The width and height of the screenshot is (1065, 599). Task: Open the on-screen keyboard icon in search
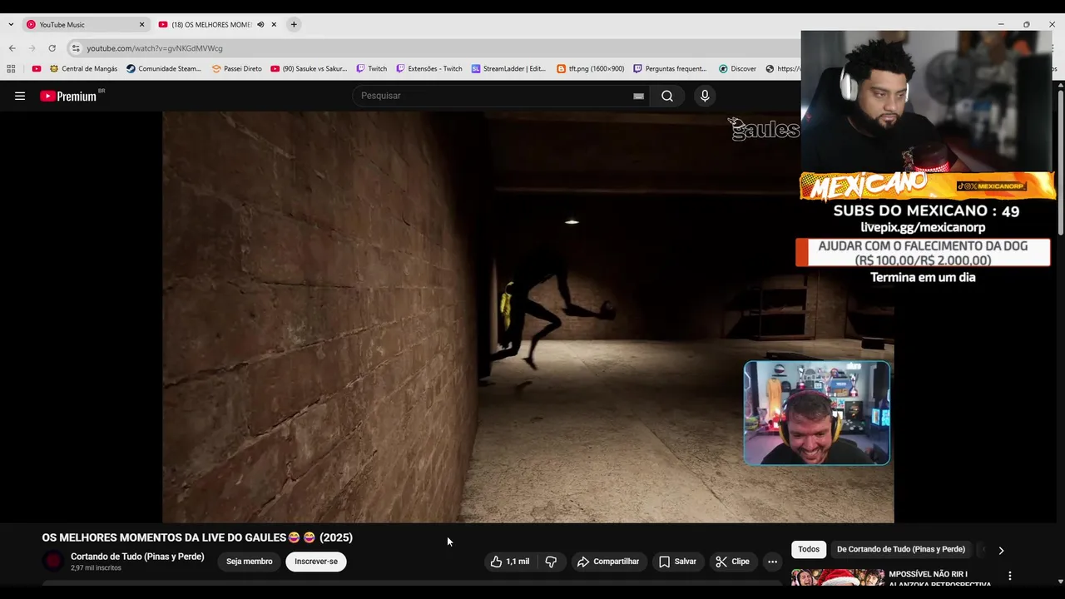point(638,96)
